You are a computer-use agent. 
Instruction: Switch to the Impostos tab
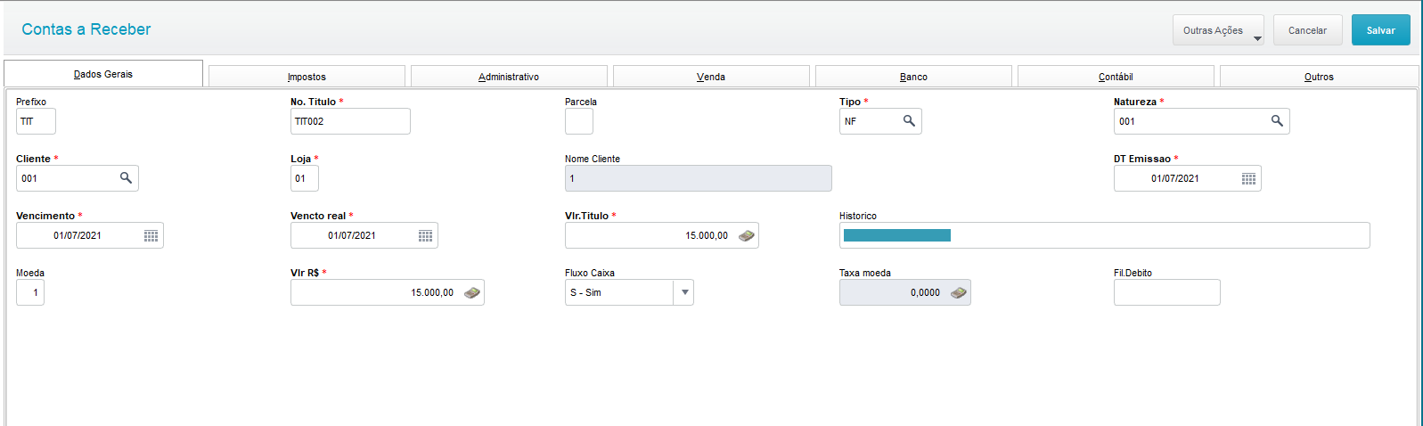307,77
